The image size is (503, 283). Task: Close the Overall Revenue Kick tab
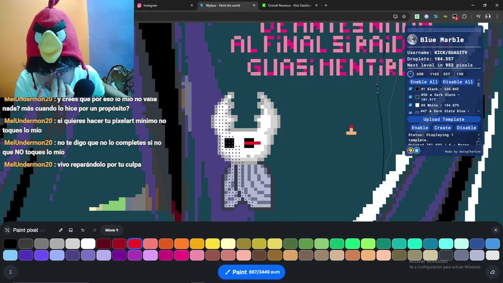pos(316,6)
